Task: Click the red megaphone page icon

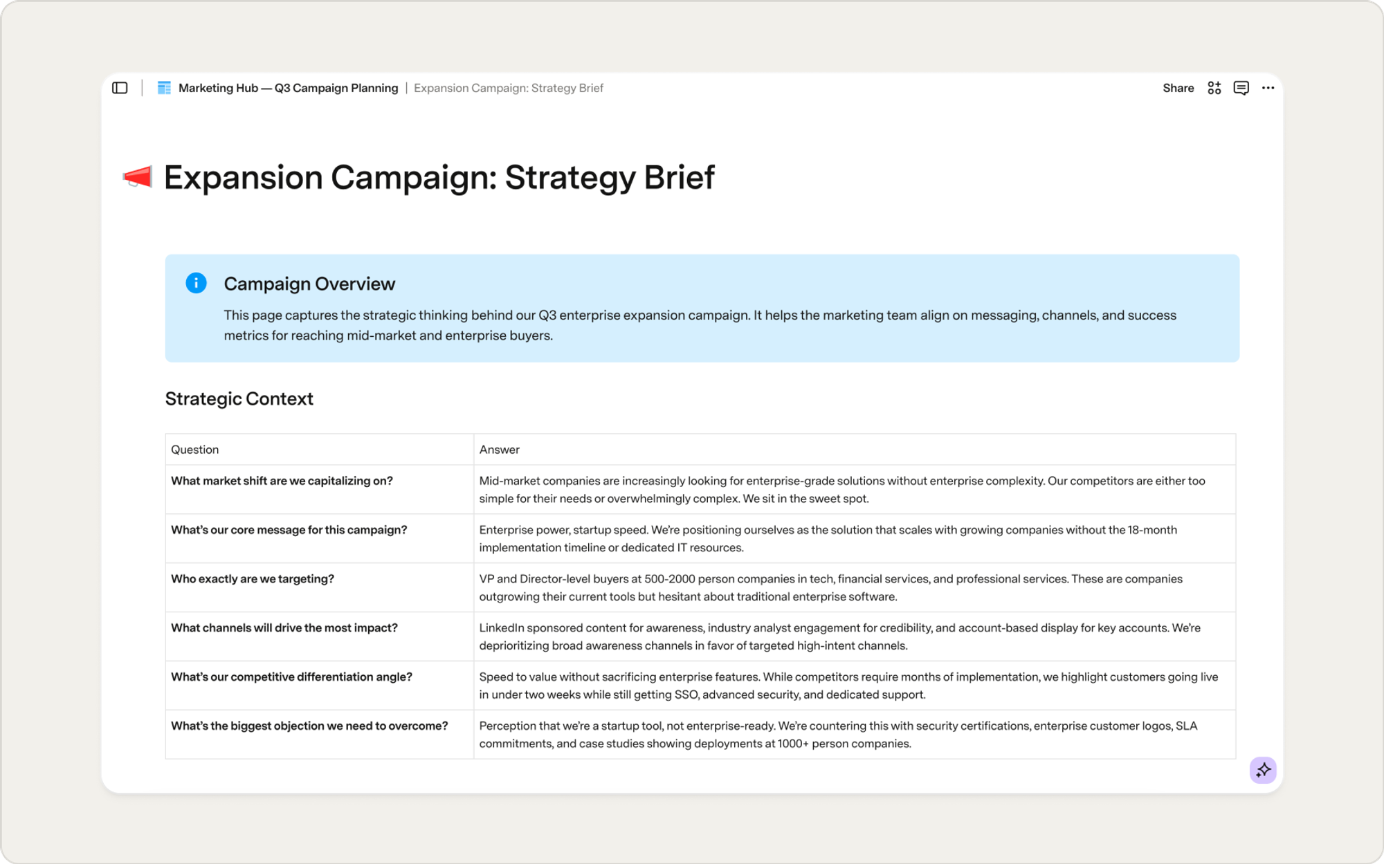Action: point(138,177)
